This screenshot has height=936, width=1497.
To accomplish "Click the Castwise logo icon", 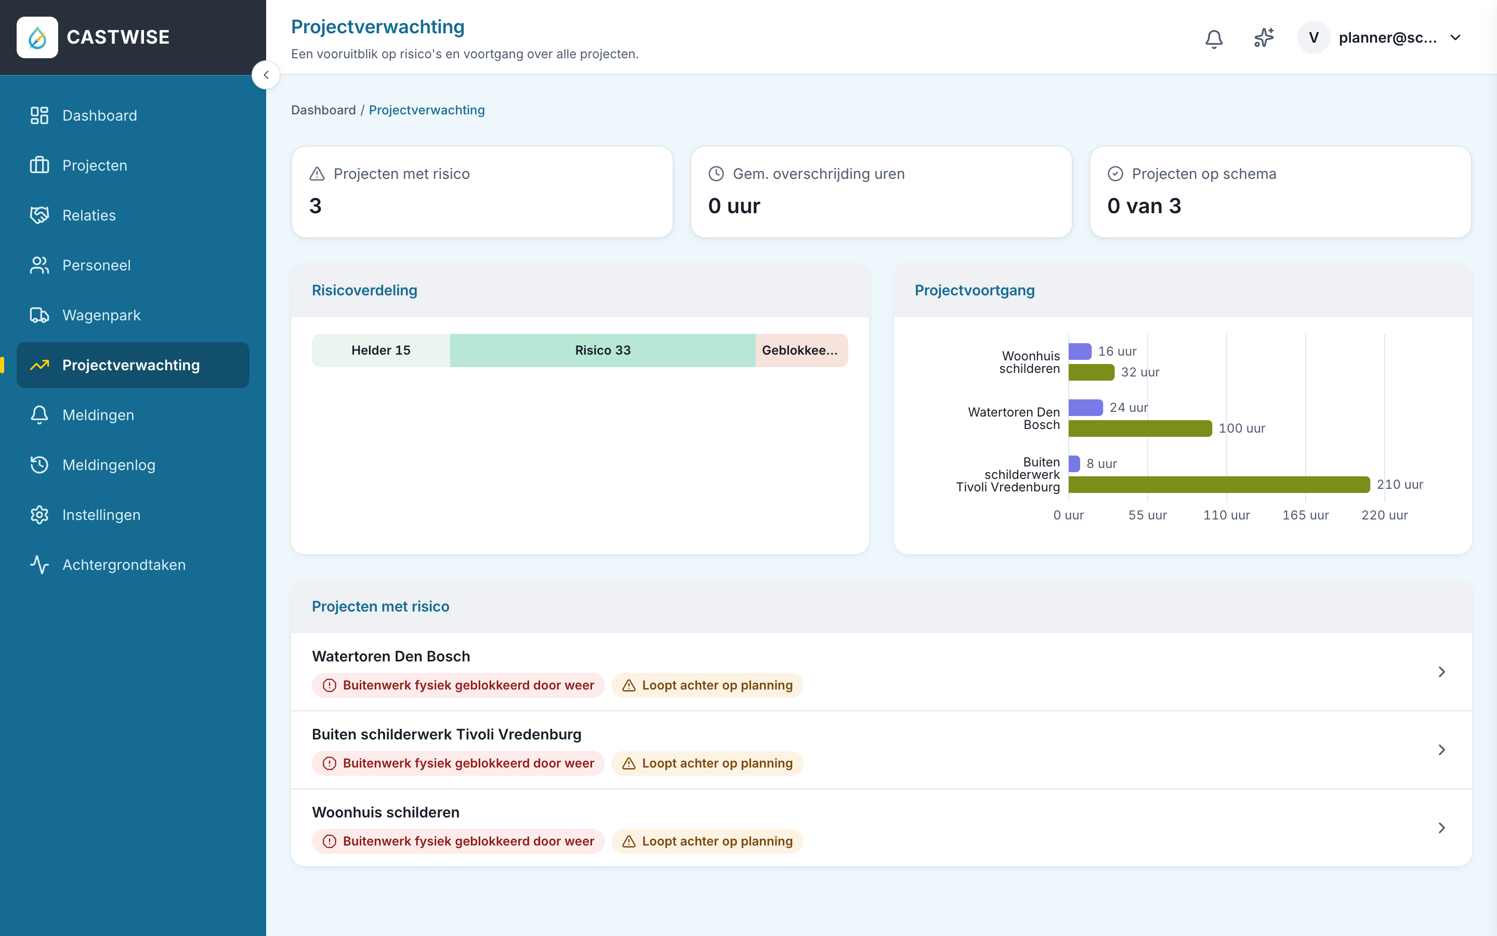I will (x=37, y=37).
